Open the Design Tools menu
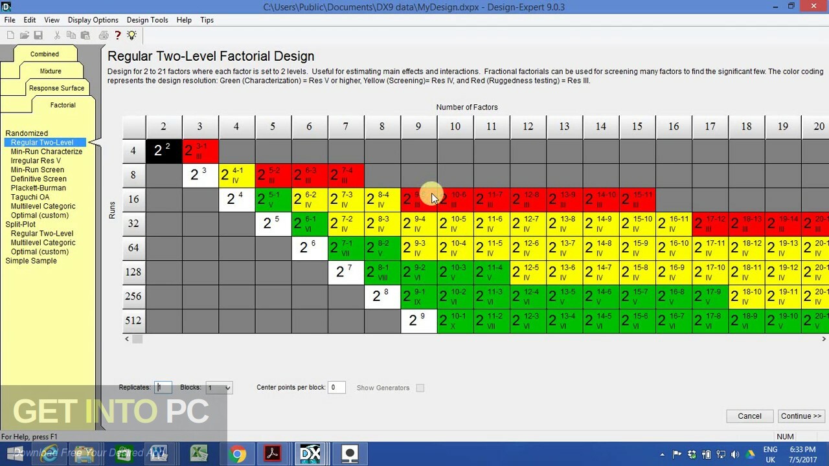Viewport: 829px width, 466px height. 148,20
